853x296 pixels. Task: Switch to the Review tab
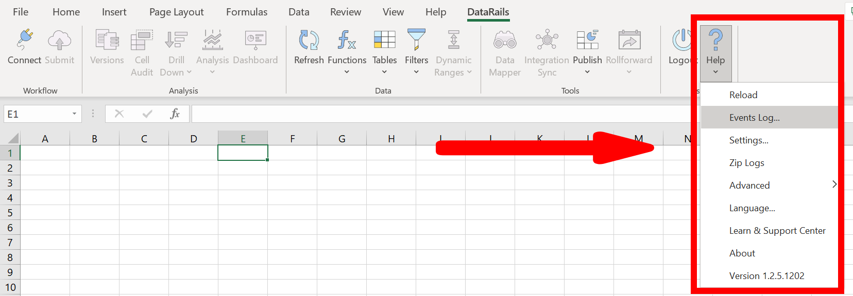tap(346, 12)
